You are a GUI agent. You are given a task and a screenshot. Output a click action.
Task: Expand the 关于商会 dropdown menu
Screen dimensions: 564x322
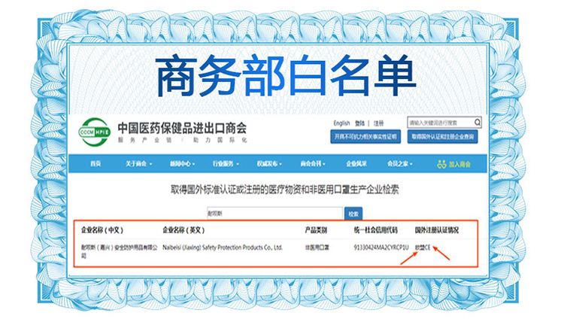click(139, 164)
